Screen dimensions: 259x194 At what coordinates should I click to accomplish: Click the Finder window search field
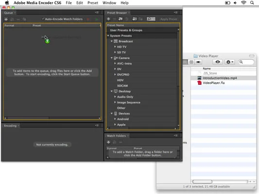click(x=246, y=62)
